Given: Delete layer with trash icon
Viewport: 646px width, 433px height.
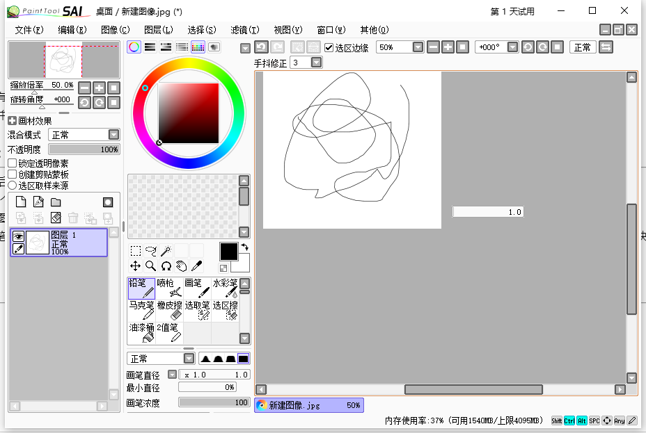Looking at the screenshot, I should point(73,218).
